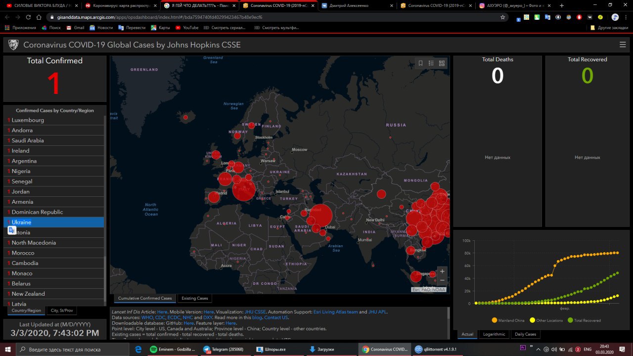The height and width of the screenshot is (356, 633).
Task: Click the large red Italy case circle
Action: pyautogui.click(x=244, y=189)
